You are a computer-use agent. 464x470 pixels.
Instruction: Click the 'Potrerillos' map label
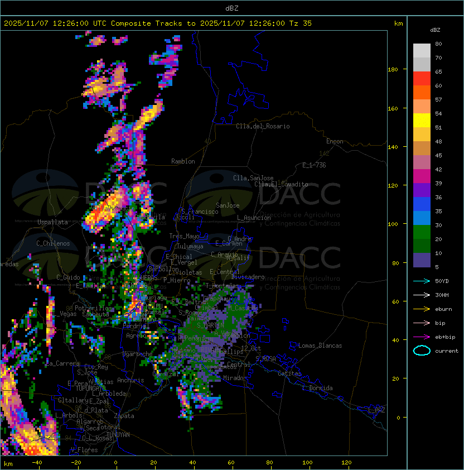[x=93, y=308]
